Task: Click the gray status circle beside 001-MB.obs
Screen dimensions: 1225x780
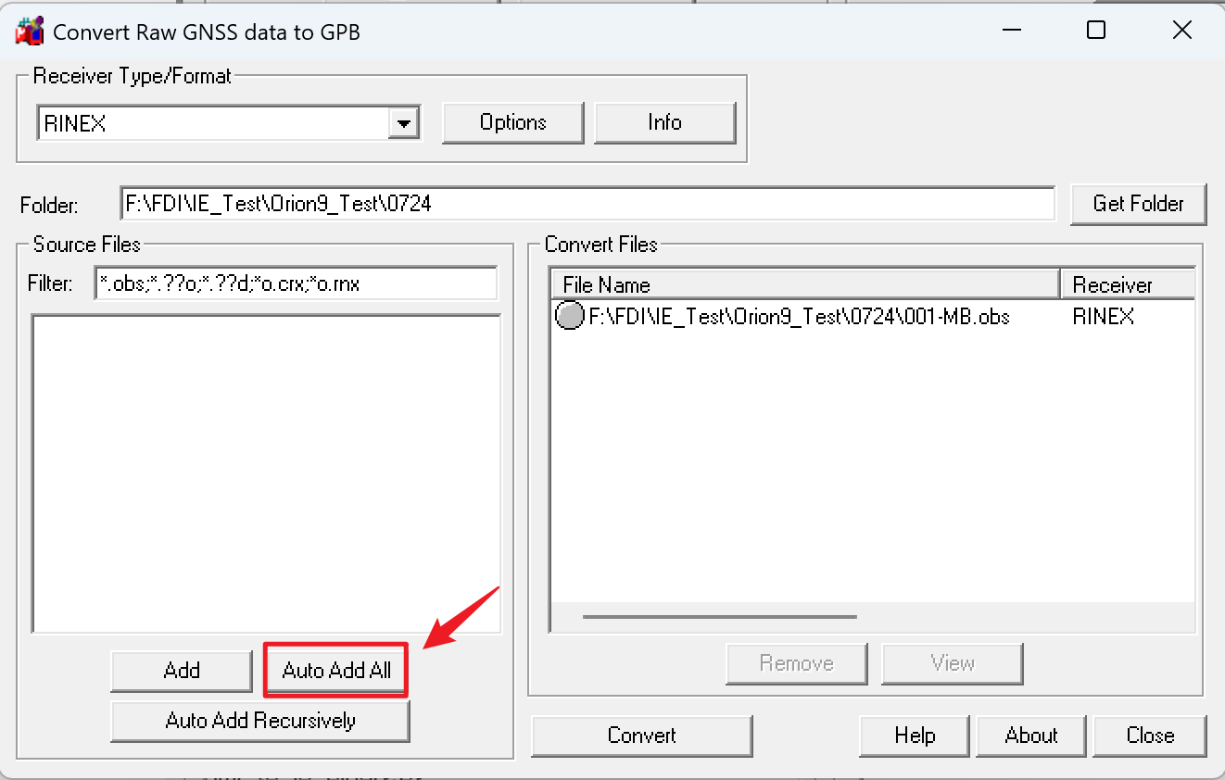Action: (x=569, y=316)
